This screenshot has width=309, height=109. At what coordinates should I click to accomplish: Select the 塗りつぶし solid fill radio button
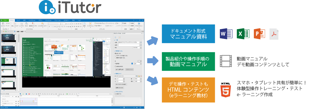pos(115,53)
